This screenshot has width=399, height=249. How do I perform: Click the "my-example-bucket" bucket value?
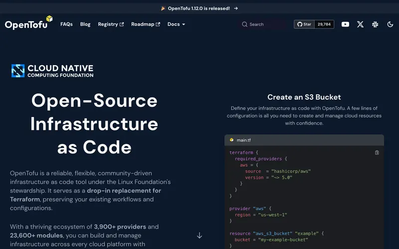283,240
